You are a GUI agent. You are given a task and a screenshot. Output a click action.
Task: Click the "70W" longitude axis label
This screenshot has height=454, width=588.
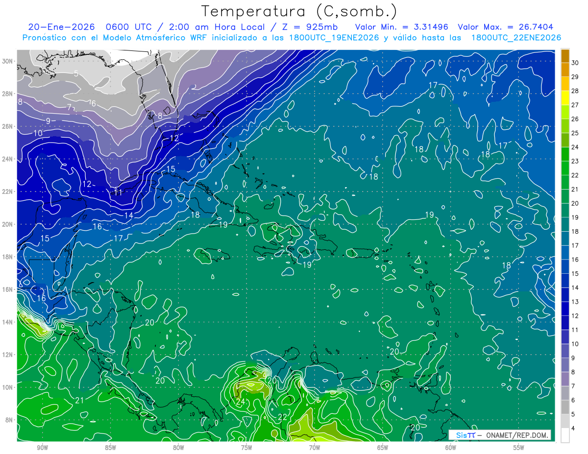pos(315,448)
